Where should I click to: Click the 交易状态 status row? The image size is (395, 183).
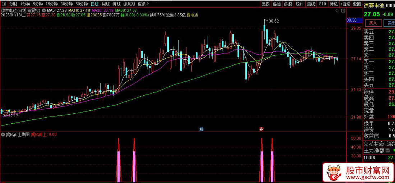(x=379, y=144)
